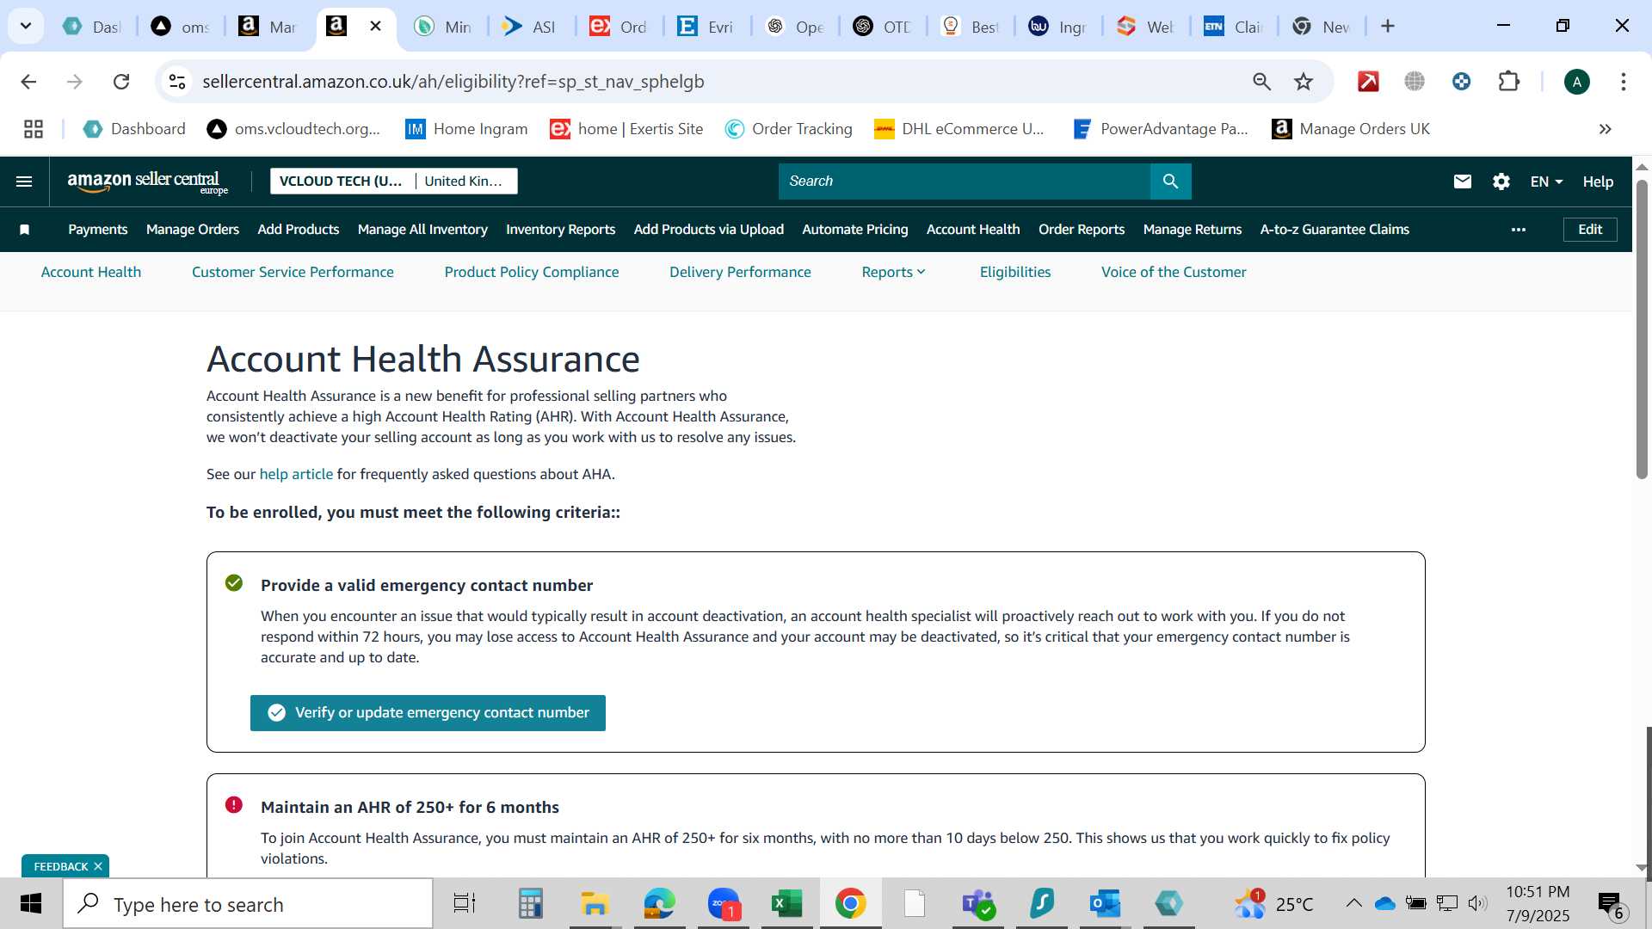Open DHL eCommerce bookmark
This screenshot has height=929, width=1652.
pyautogui.click(x=959, y=129)
